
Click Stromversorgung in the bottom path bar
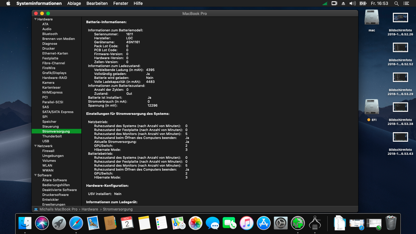(x=118, y=209)
